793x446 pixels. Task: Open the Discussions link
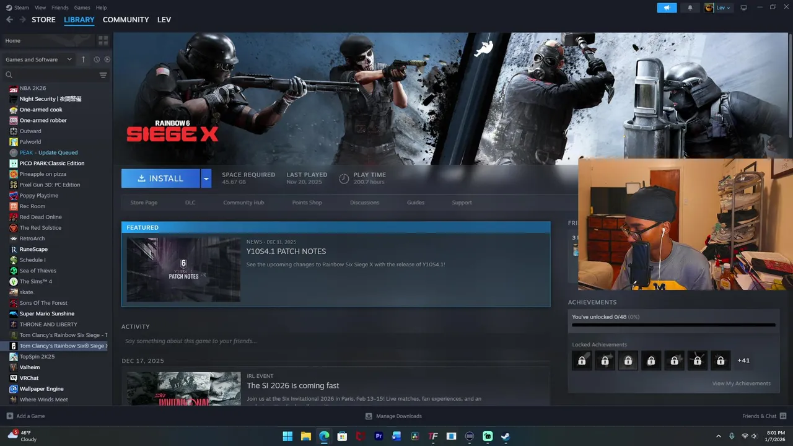tap(364, 203)
